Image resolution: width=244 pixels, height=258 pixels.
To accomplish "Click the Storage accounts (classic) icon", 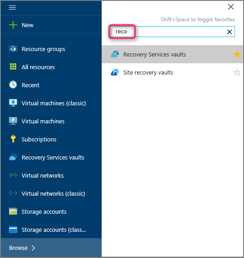I will pyautogui.click(x=13, y=230).
